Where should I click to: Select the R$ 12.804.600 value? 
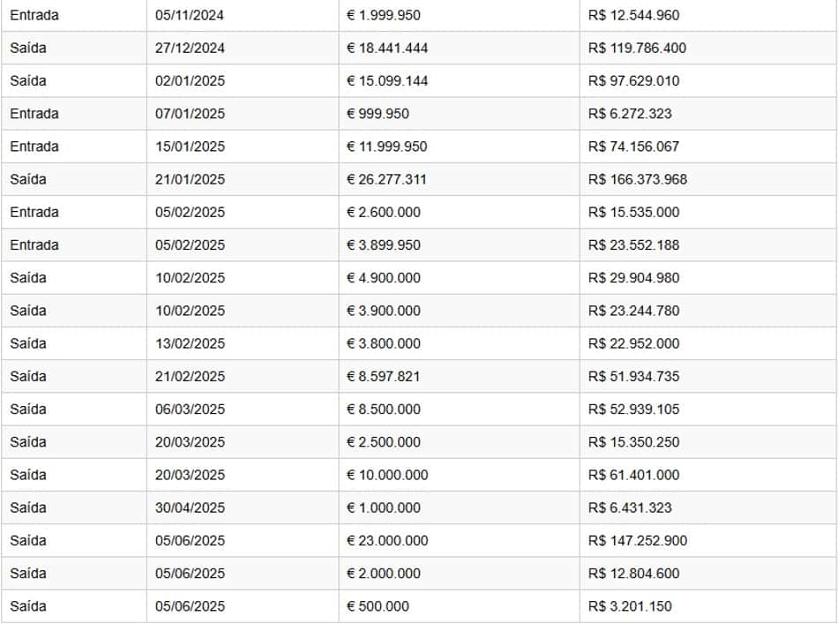click(x=633, y=573)
